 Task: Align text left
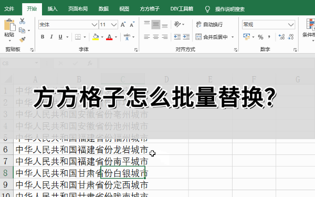pos(147,37)
